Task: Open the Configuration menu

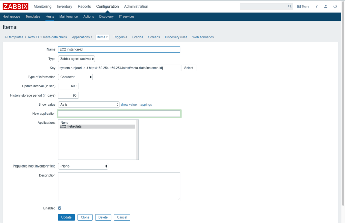Action: pyautogui.click(x=107, y=7)
